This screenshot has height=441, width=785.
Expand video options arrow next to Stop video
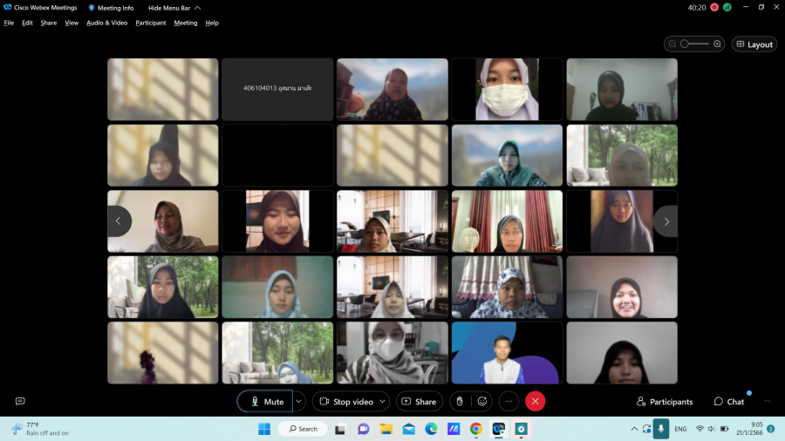(383, 401)
